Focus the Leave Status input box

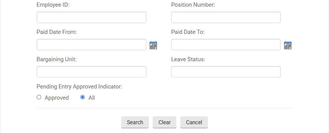tap(226, 72)
